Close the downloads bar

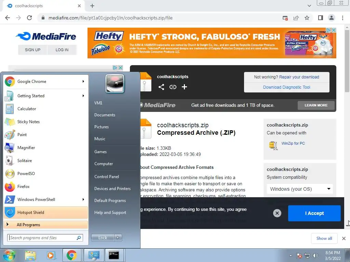[x=344, y=238]
